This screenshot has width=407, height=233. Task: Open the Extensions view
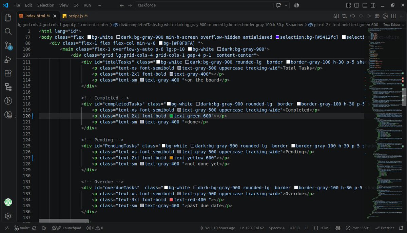pyautogui.click(x=8, y=73)
